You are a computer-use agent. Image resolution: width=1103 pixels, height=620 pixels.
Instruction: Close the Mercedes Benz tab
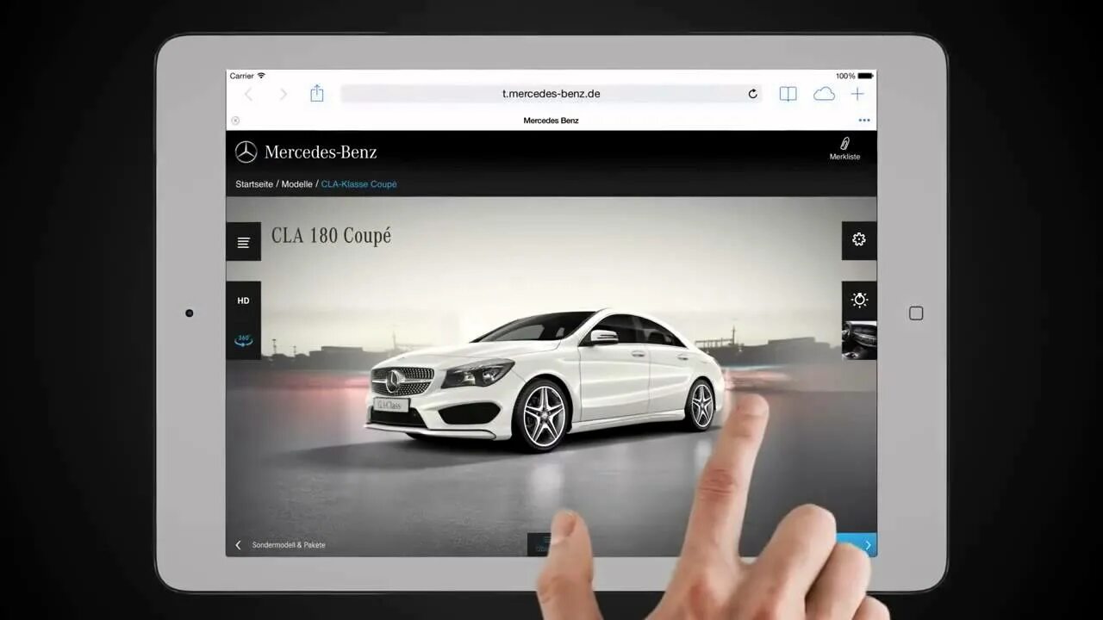(235, 121)
